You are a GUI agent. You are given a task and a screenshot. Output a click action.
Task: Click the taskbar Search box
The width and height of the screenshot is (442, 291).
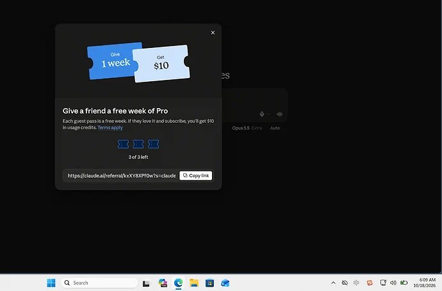tap(99, 283)
